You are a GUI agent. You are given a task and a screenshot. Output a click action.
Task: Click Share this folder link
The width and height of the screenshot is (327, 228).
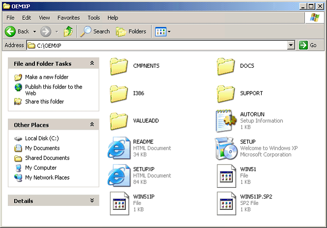click(x=44, y=102)
